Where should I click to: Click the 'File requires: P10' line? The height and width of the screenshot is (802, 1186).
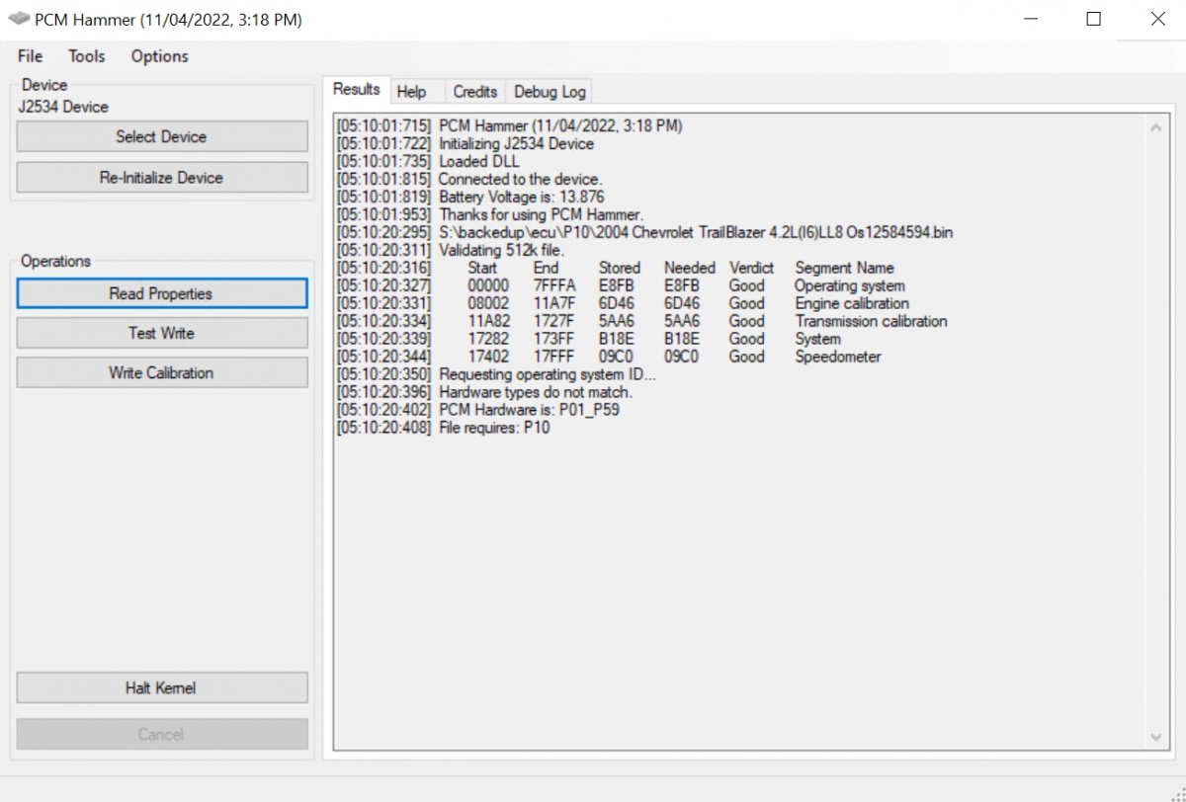(443, 428)
